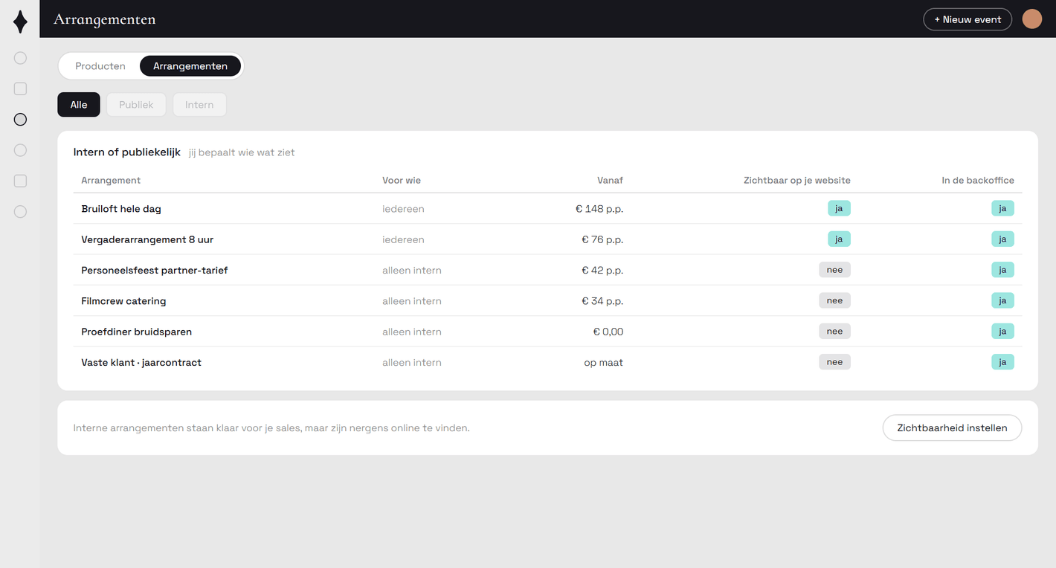Image resolution: width=1056 pixels, height=568 pixels.
Task: Click the 'Interne arrangementen staan klaar' note
Action: coord(271,428)
